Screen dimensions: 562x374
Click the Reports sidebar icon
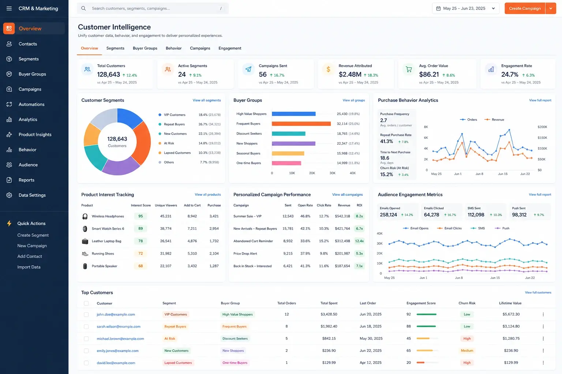[9, 180]
